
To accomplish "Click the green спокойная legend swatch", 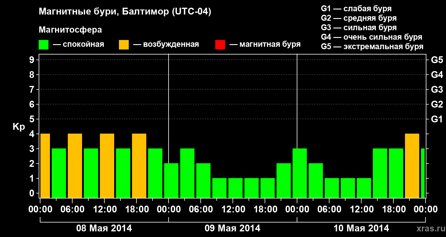I will (x=44, y=45).
